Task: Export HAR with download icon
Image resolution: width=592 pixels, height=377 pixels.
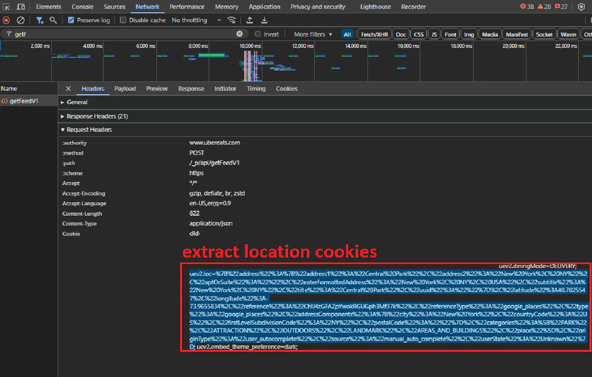Action: (264, 20)
